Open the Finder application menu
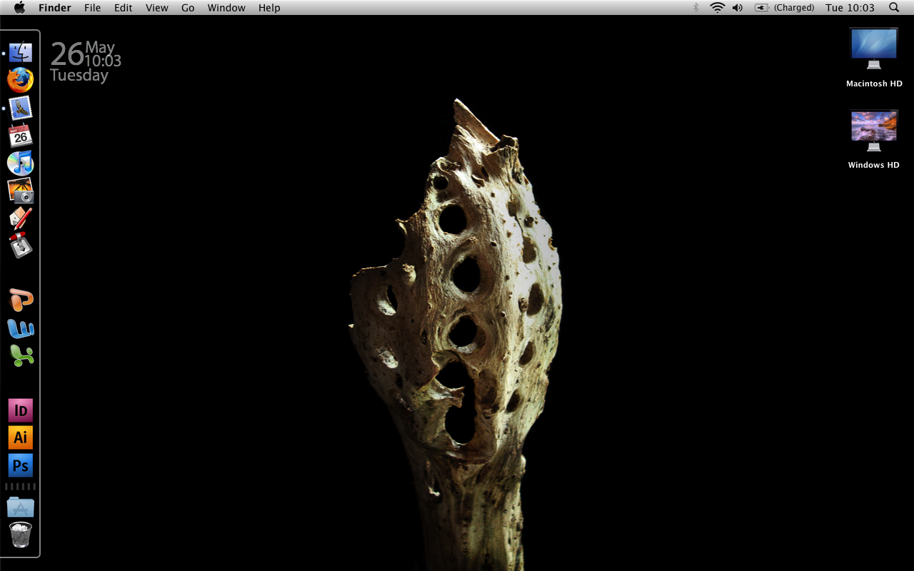 [55, 8]
